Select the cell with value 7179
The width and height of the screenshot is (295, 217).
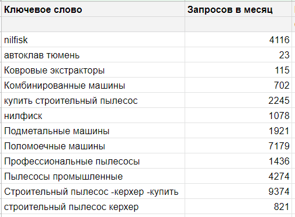[238, 146]
